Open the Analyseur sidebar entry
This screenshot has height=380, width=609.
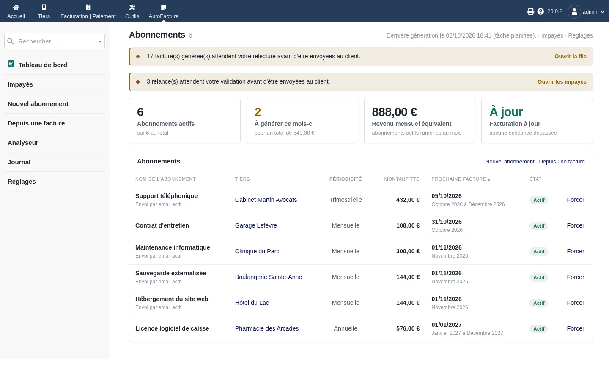point(23,143)
